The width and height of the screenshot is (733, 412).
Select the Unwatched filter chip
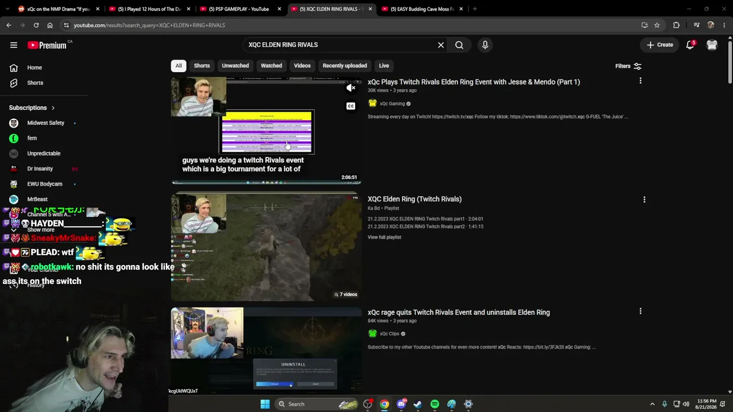tap(235, 66)
